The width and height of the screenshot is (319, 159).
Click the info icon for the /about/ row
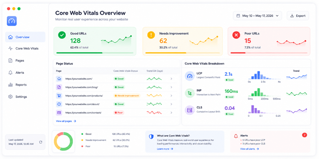click(x=59, y=104)
